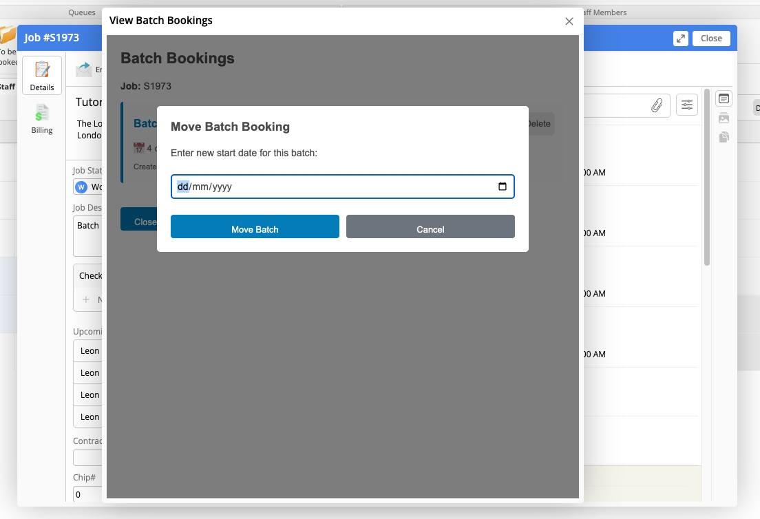Click the dd/mm/yyyy start date field
The image size is (760, 519).
click(x=330, y=187)
